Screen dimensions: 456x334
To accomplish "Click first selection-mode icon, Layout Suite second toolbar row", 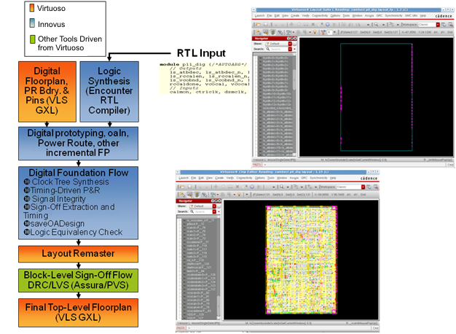I will point(258,32).
